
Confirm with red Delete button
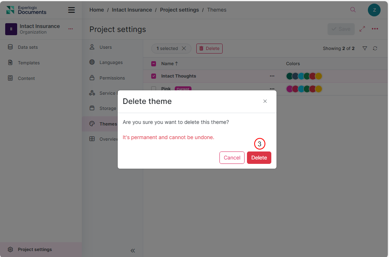pos(259,157)
